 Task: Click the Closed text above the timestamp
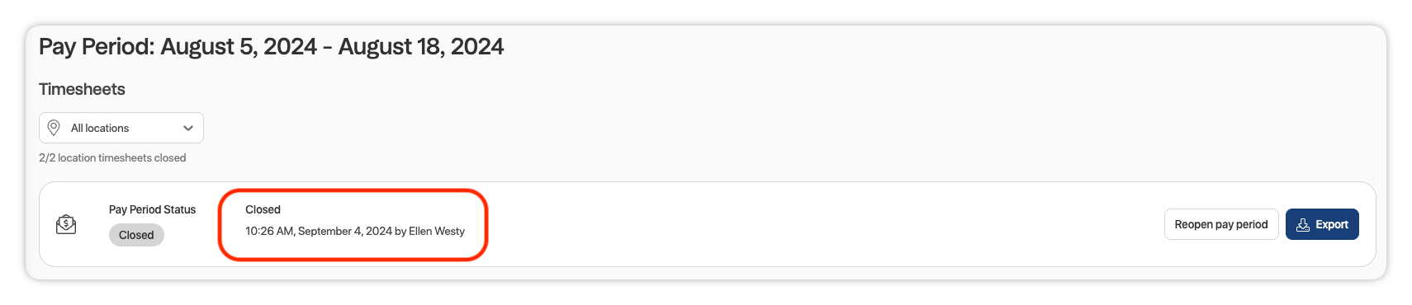pos(263,209)
